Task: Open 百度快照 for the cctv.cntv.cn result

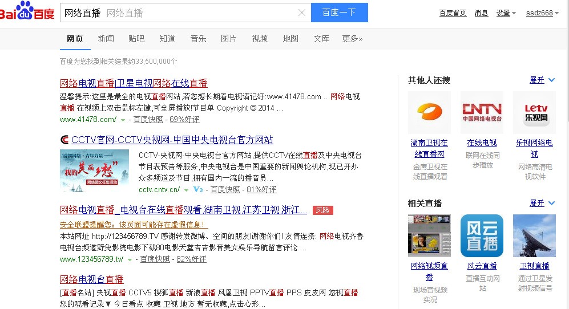Action: pos(225,189)
